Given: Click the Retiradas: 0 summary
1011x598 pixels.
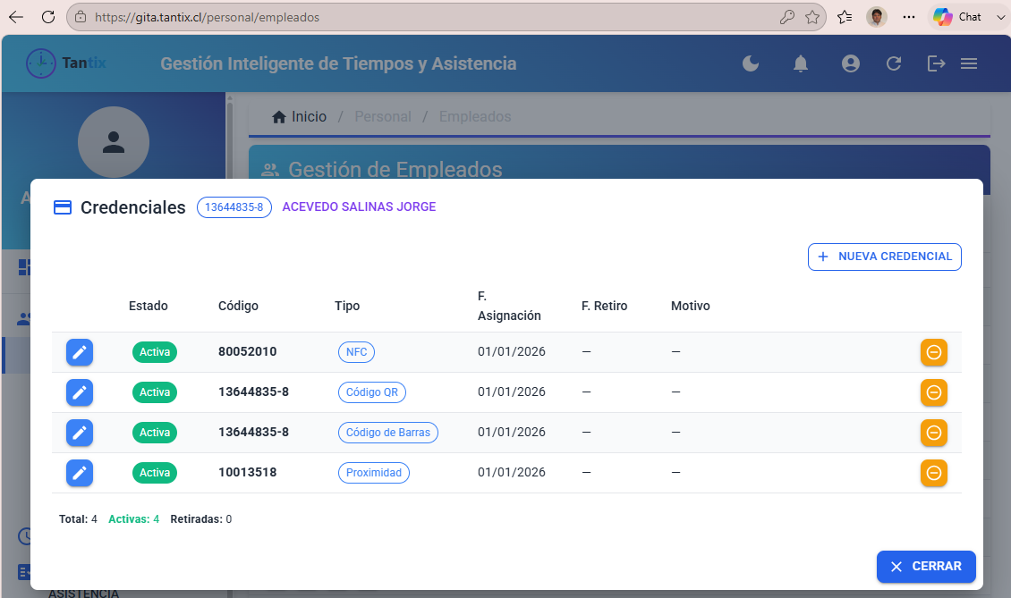Looking at the screenshot, I should coord(201,519).
